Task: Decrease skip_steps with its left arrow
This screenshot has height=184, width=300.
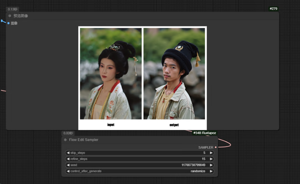Action: 68,153
